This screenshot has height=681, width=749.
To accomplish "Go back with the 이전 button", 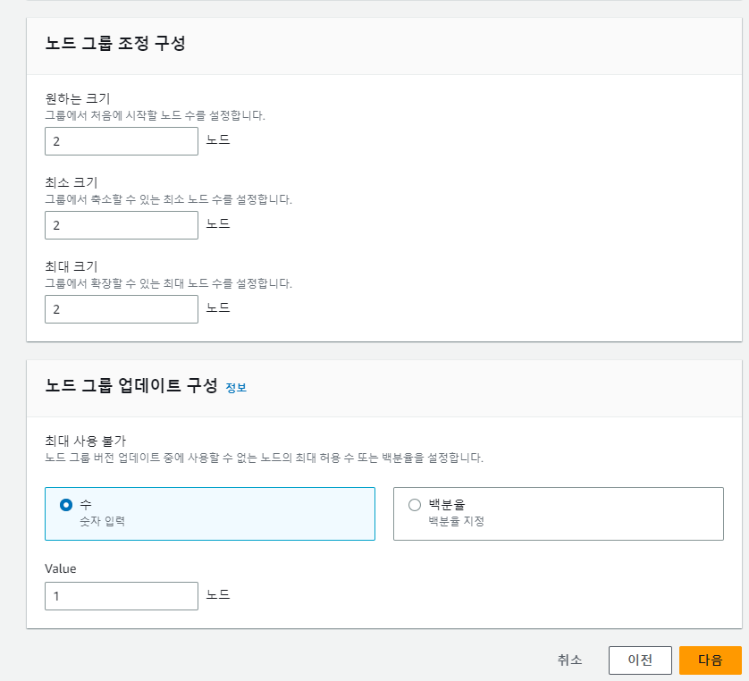I will [x=640, y=660].
